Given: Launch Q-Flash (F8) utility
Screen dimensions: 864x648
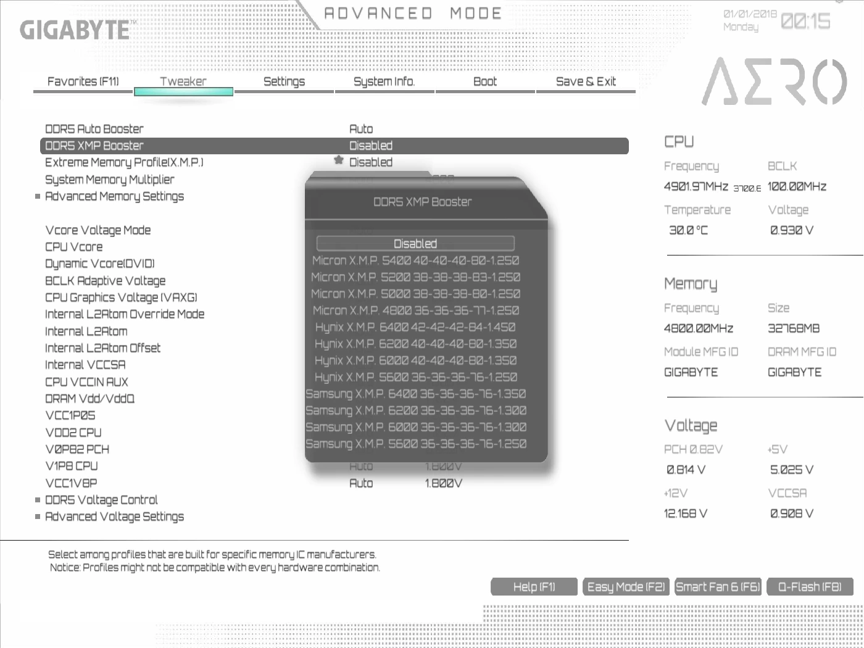Looking at the screenshot, I should pos(810,587).
